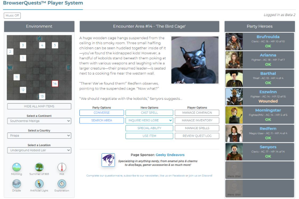
Task: Select the Hot temperature icon
Action: (61, 167)
